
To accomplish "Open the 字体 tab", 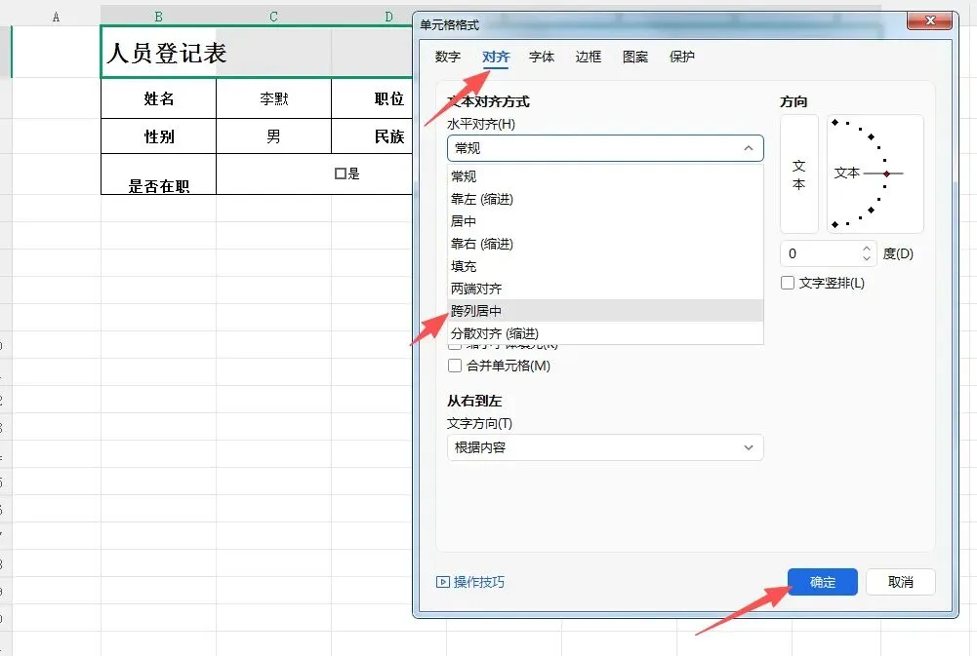I will [x=542, y=57].
